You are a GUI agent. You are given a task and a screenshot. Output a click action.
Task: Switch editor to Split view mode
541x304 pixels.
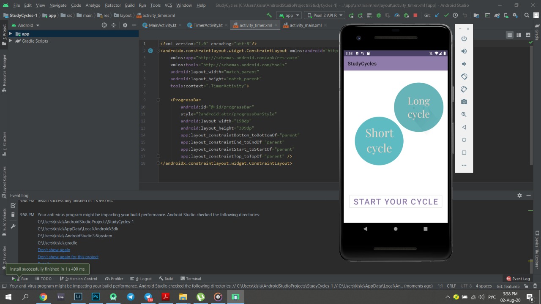(519, 35)
